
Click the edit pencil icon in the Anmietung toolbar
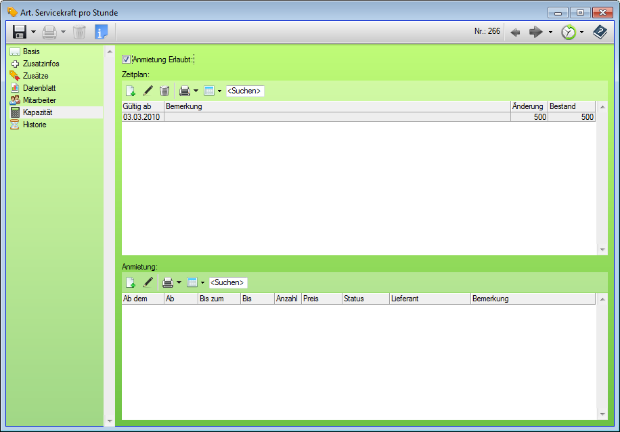coord(148,282)
